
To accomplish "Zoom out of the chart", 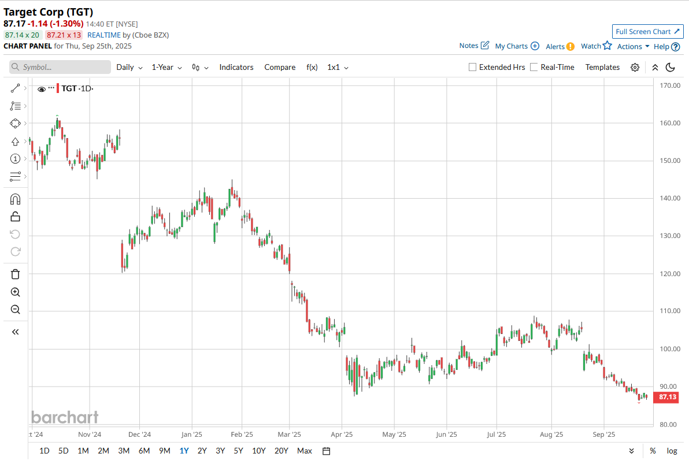I will 15,310.
